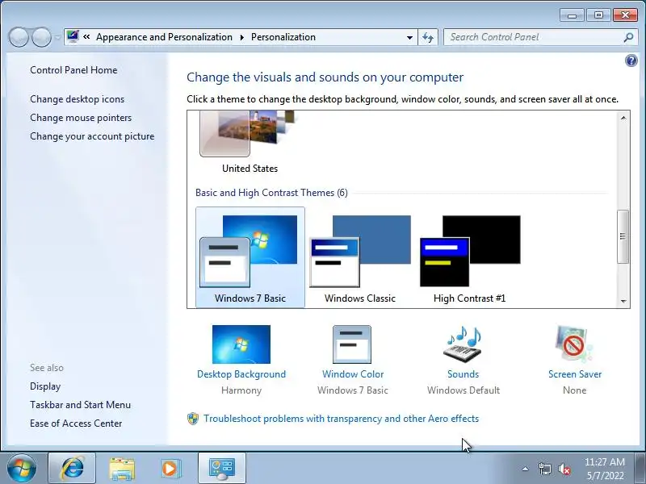The image size is (646, 484).
Task: Open the Desktop Background icon
Action: 241,344
